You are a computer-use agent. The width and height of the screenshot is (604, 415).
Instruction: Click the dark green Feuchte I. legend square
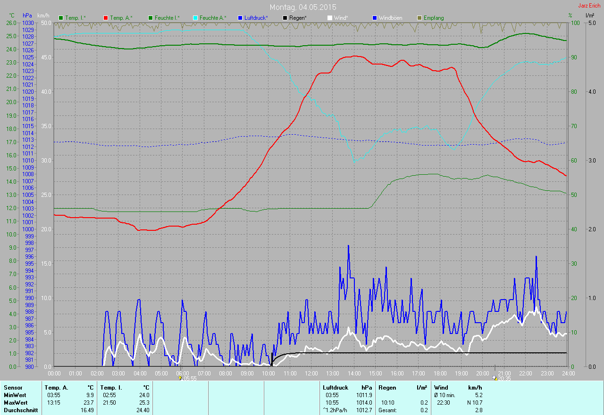click(151, 18)
